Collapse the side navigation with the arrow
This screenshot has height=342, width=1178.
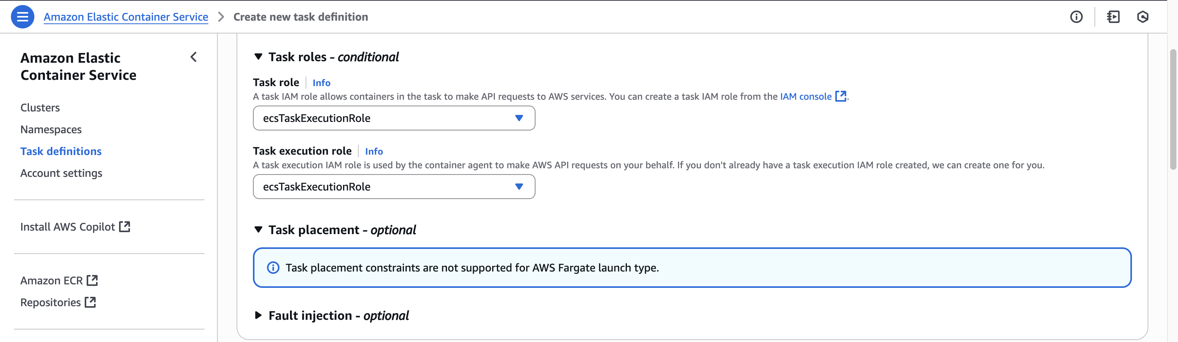194,57
